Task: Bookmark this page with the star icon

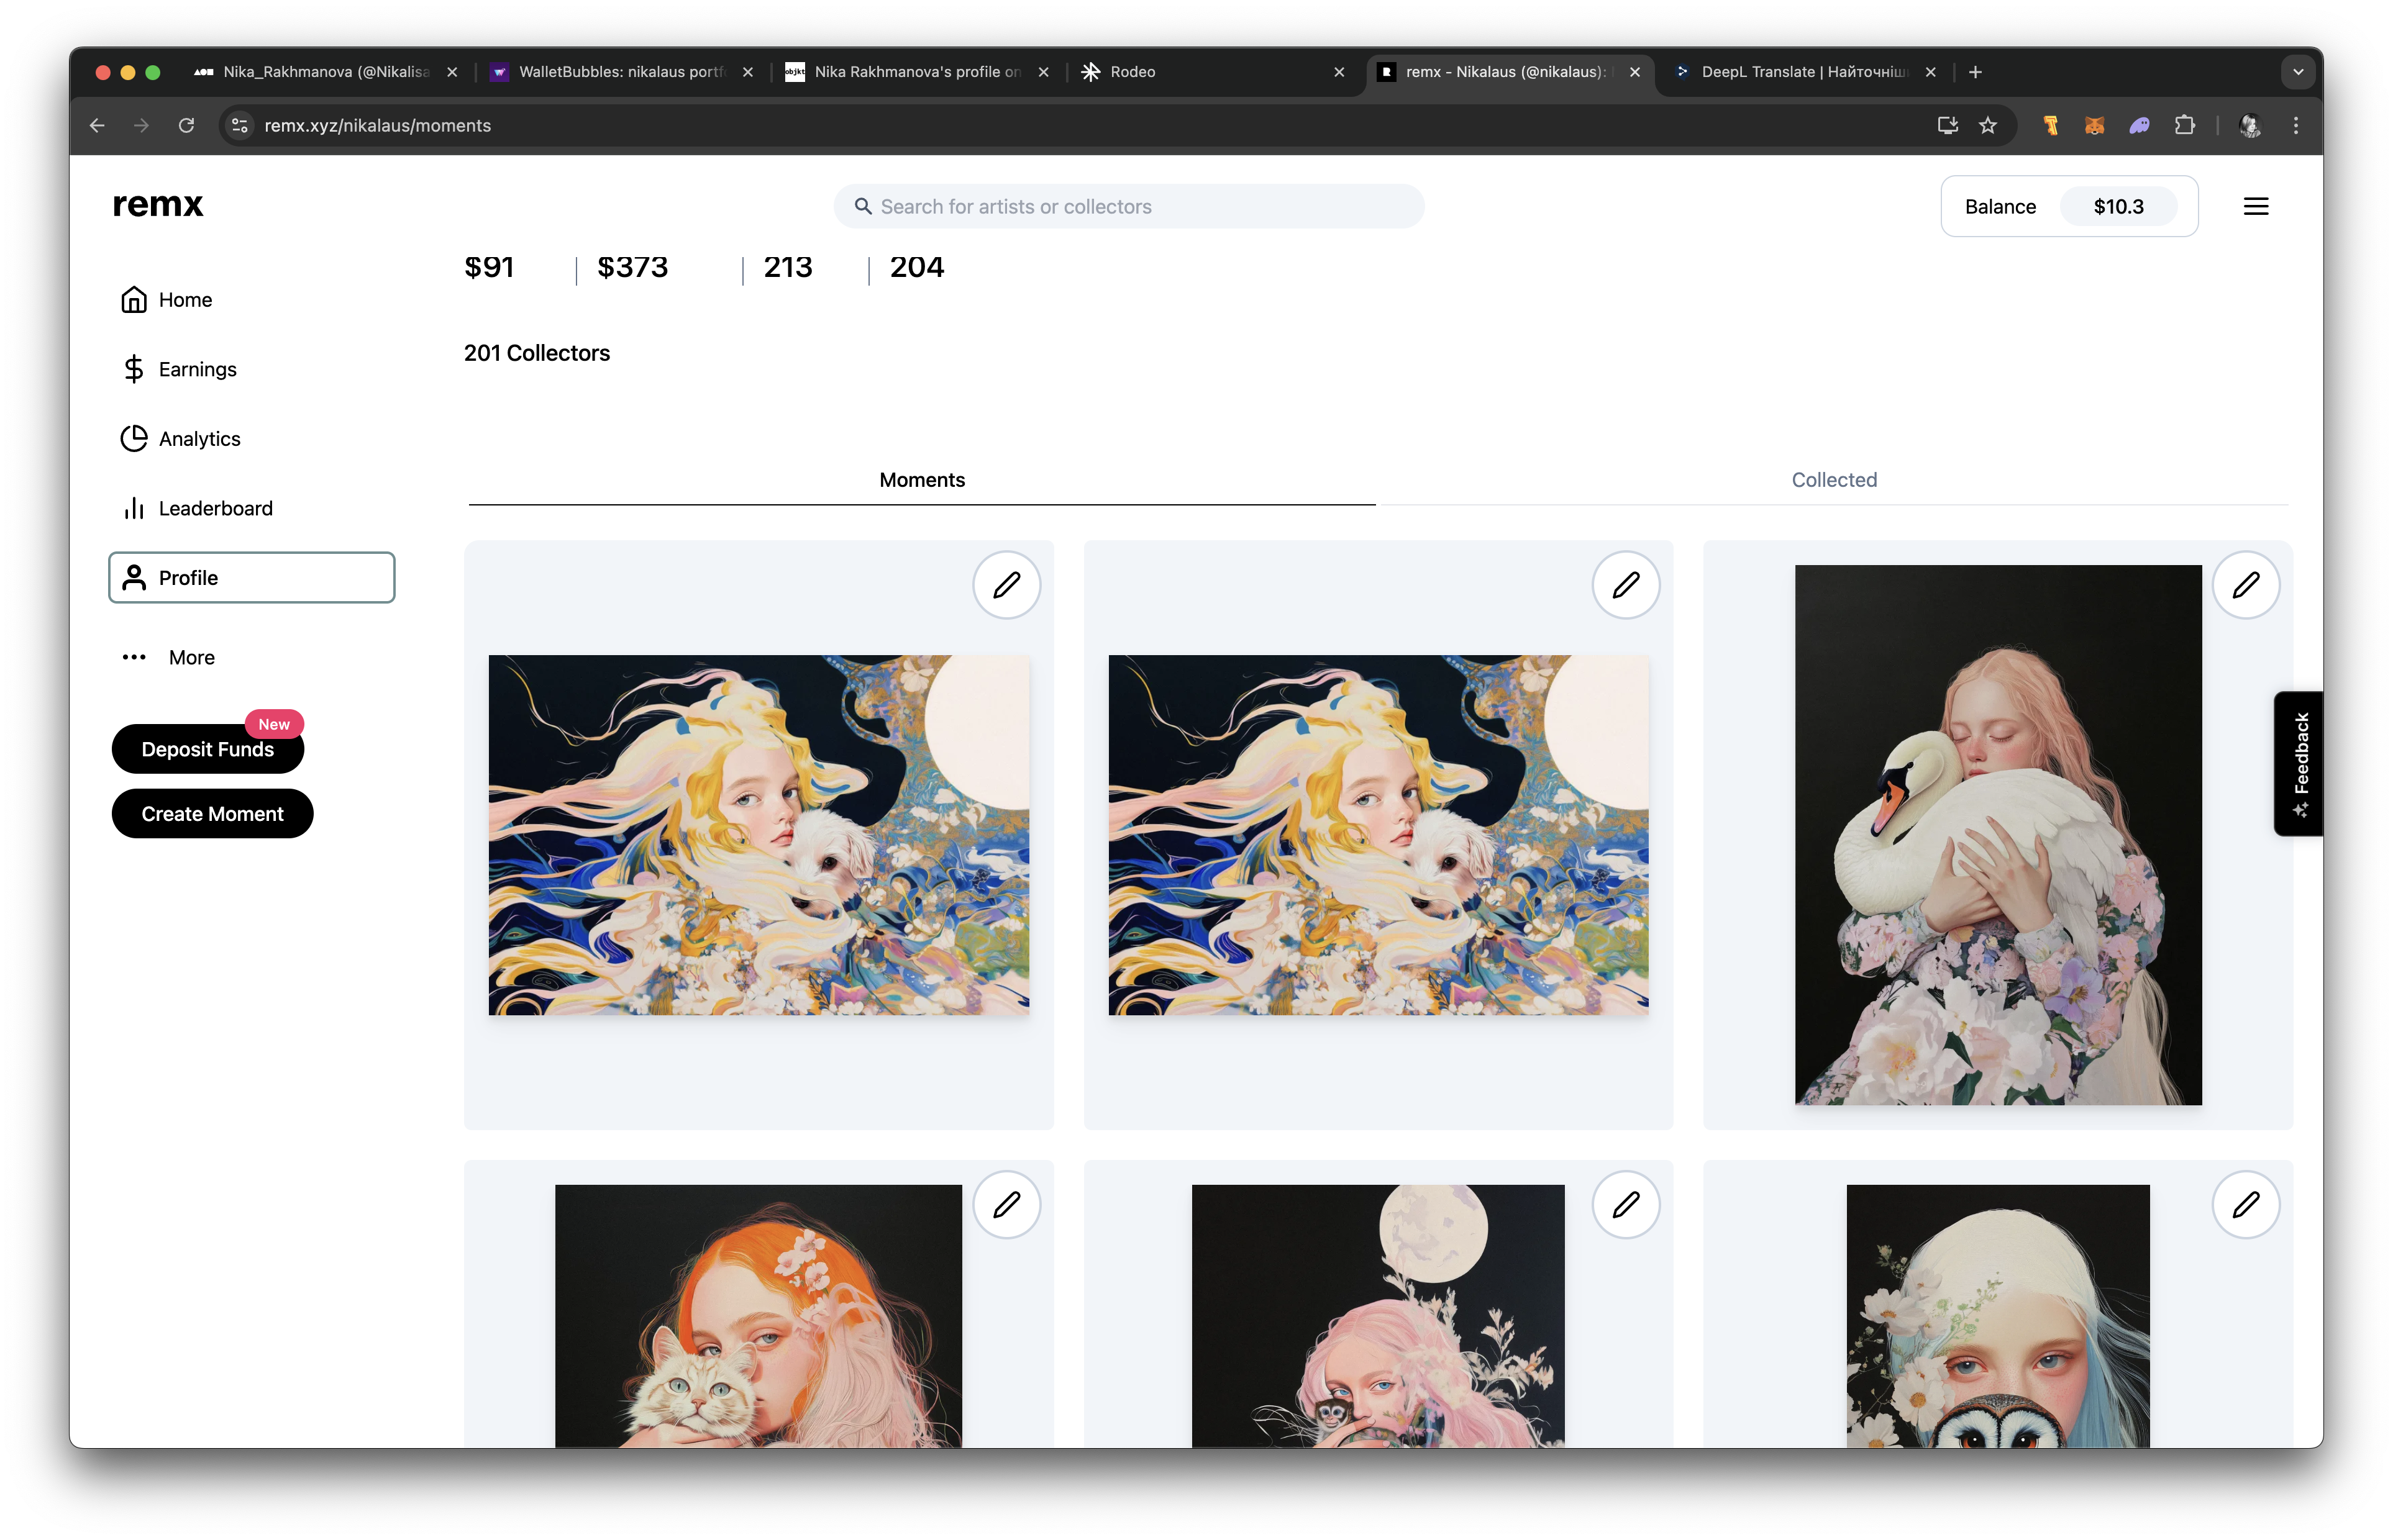Action: pyautogui.click(x=1988, y=126)
